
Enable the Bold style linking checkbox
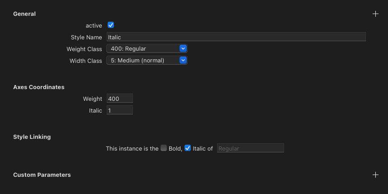pos(164,148)
